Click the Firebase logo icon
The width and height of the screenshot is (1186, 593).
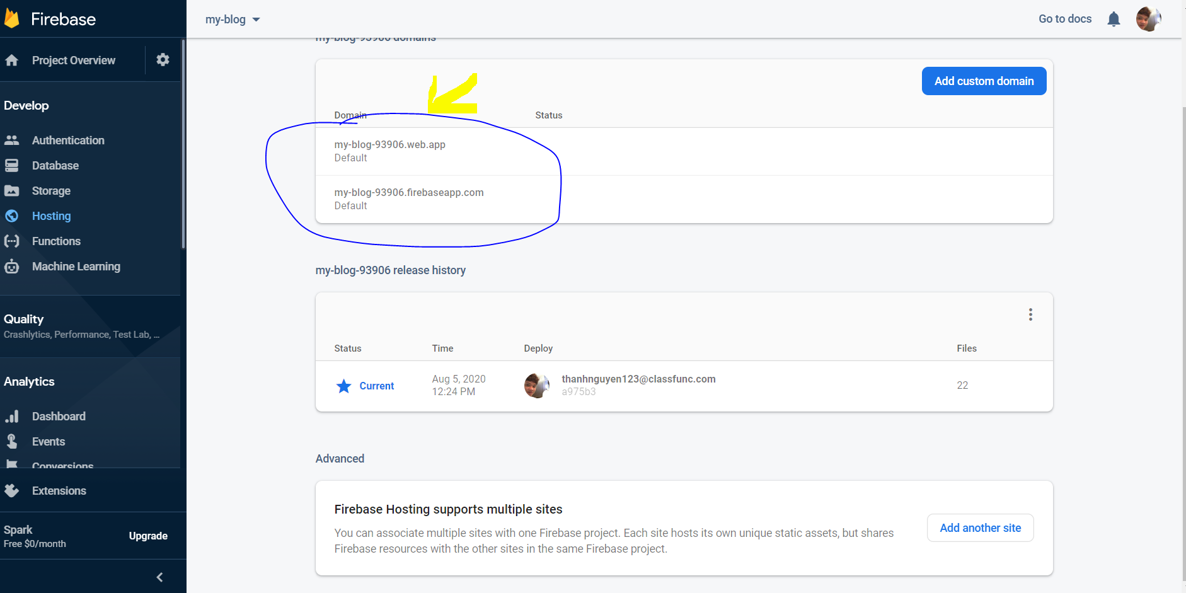[x=12, y=19]
